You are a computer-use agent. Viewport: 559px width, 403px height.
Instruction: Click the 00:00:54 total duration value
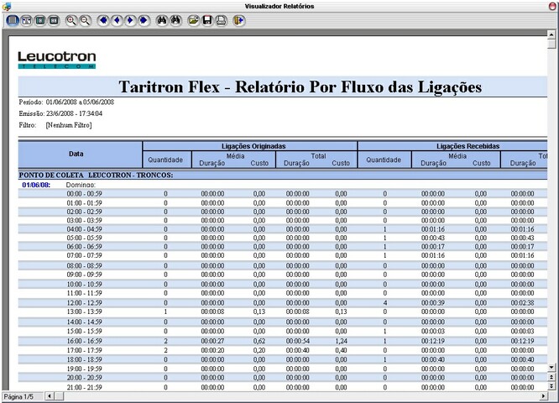pyautogui.click(x=298, y=341)
